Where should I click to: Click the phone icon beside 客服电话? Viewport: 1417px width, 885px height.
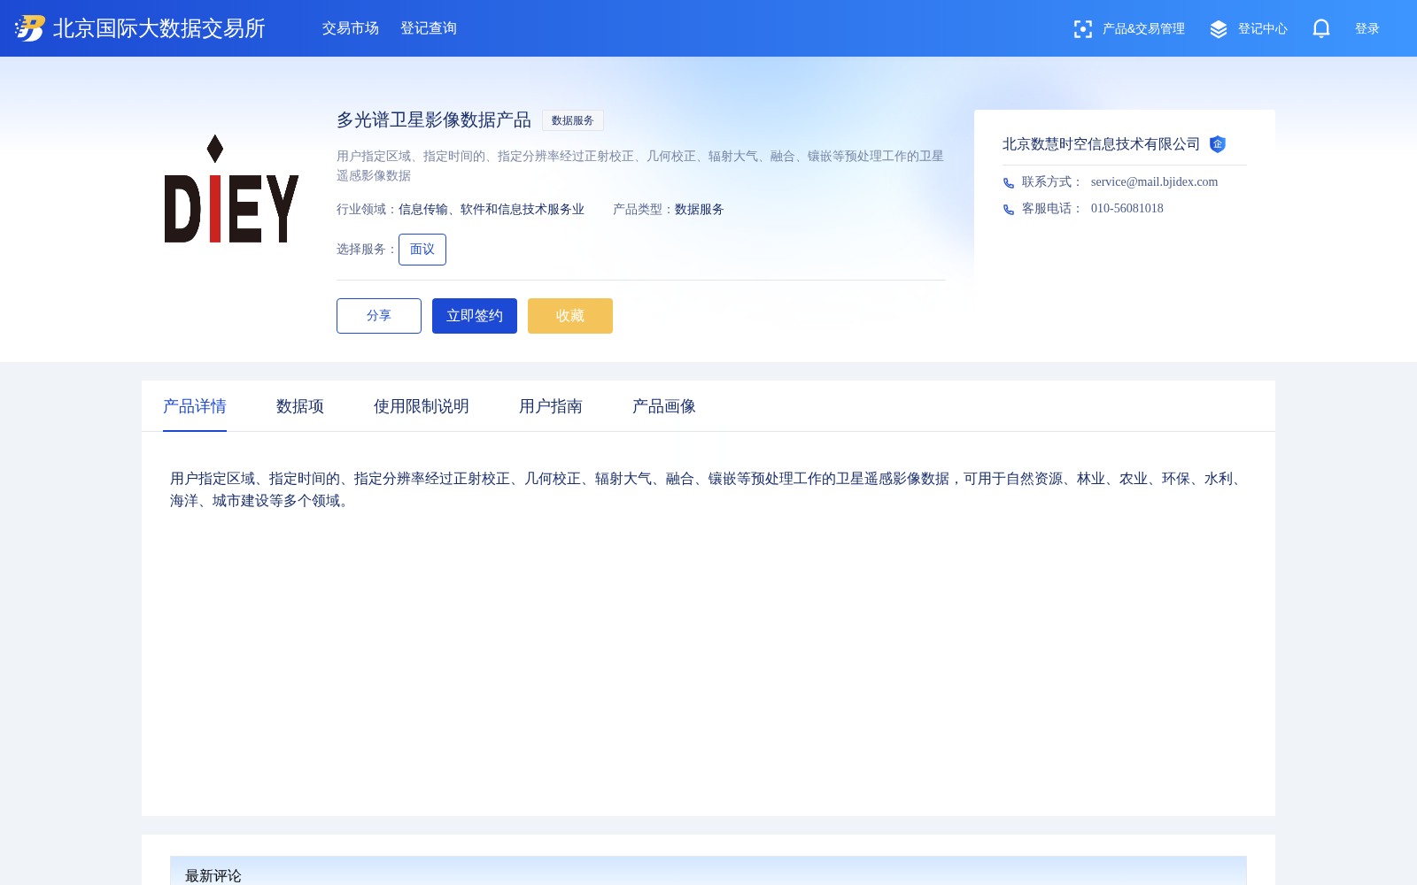[x=1009, y=210]
